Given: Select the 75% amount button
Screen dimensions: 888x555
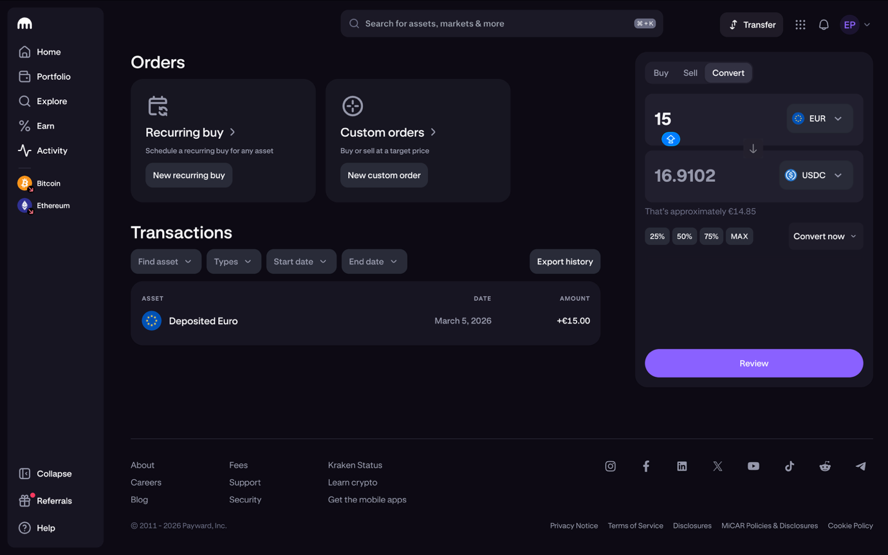Looking at the screenshot, I should coord(711,237).
